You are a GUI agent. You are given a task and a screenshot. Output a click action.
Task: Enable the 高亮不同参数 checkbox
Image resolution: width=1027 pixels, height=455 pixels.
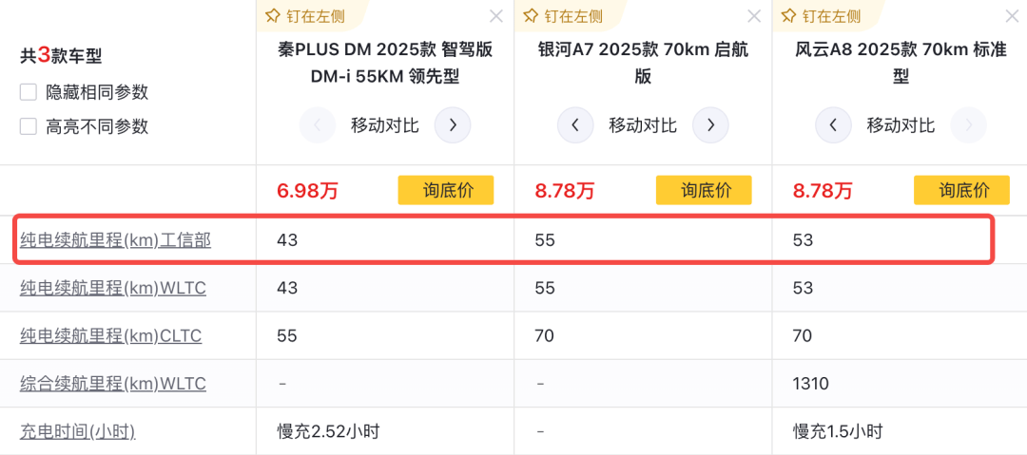click(29, 126)
